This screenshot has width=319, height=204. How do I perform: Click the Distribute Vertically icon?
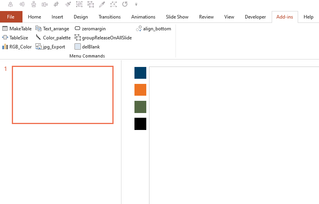point(34,4)
